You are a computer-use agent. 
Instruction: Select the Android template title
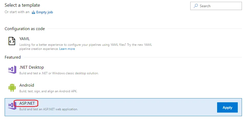[x=27, y=85]
